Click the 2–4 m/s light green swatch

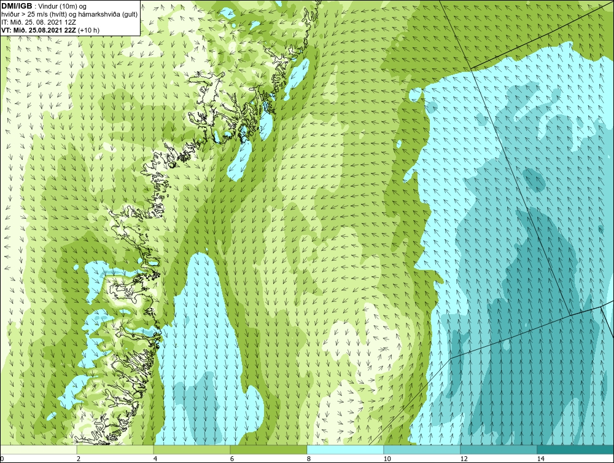point(115,449)
